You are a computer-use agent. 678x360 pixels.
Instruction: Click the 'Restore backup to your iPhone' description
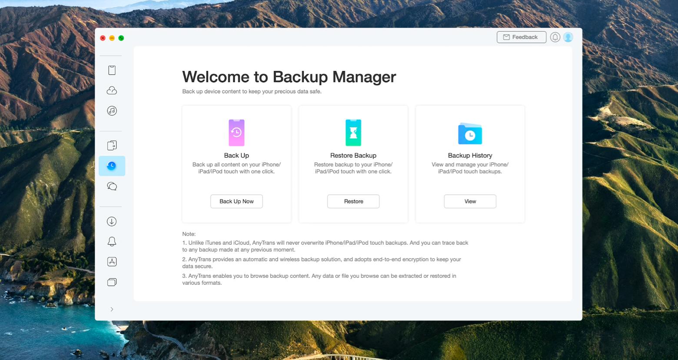[353, 168]
